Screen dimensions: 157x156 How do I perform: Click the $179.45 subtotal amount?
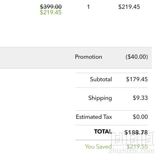tap(137, 79)
